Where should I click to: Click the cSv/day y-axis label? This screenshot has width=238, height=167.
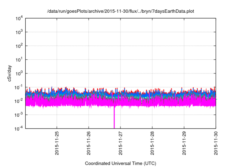click(10, 73)
